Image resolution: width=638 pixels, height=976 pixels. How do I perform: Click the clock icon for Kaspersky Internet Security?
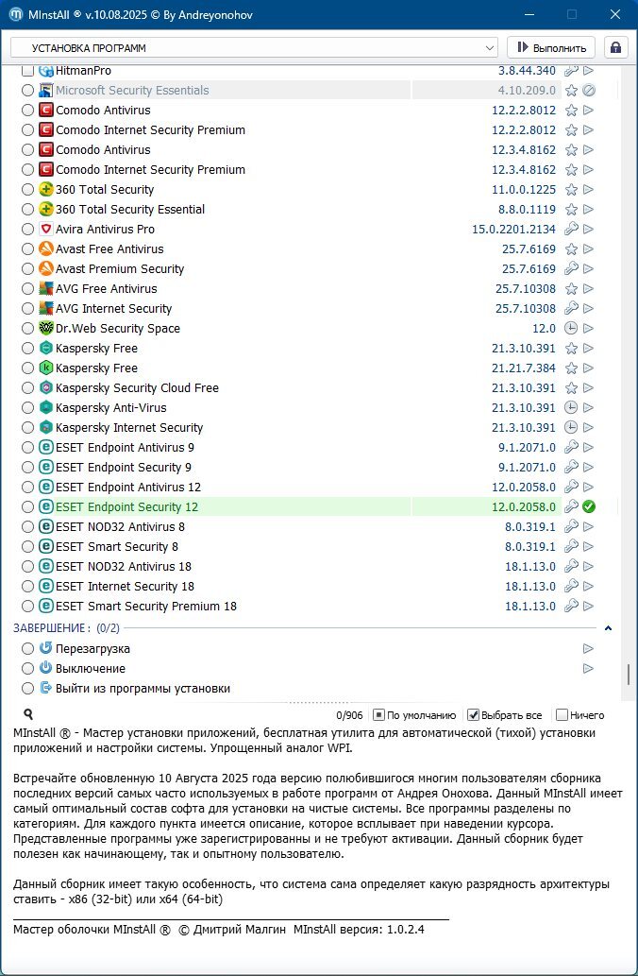click(x=571, y=428)
